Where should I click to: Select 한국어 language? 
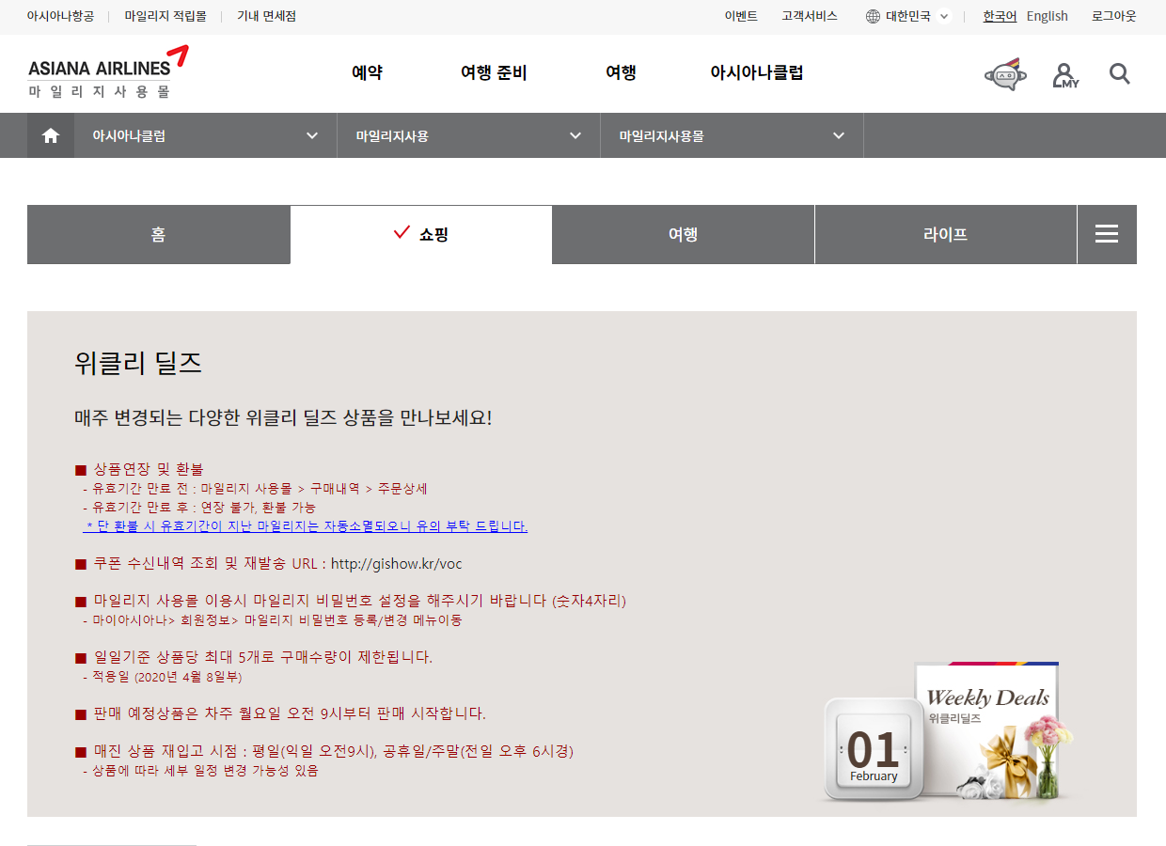point(1000,16)
